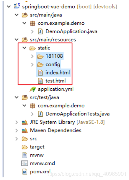Select the mvnw.cmd file name
Screen dimensions: 129x180
tap(42, 164)
